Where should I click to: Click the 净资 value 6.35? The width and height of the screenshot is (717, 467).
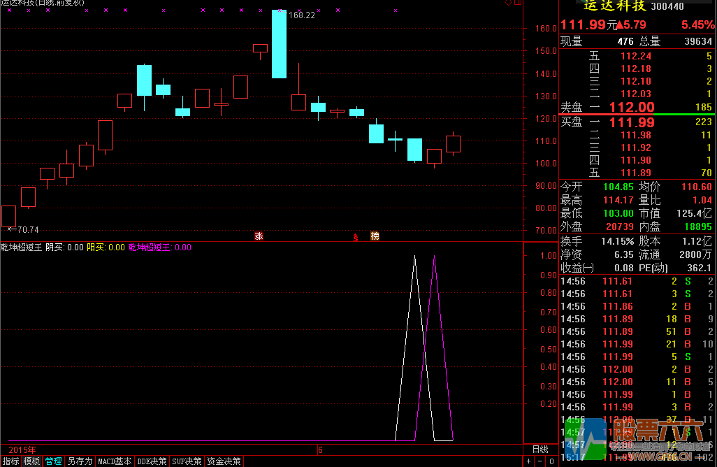click(x=624, y=254)
